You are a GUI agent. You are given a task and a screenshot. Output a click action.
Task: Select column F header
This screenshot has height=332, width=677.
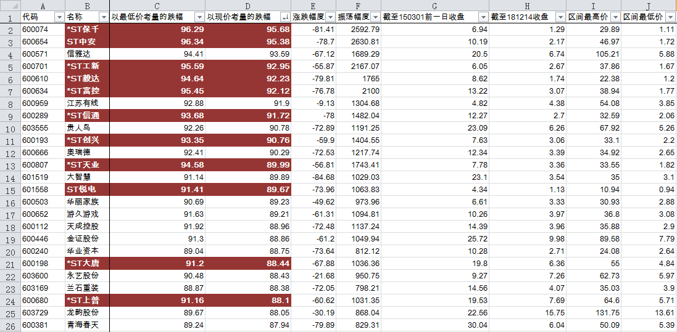[359, 6]
